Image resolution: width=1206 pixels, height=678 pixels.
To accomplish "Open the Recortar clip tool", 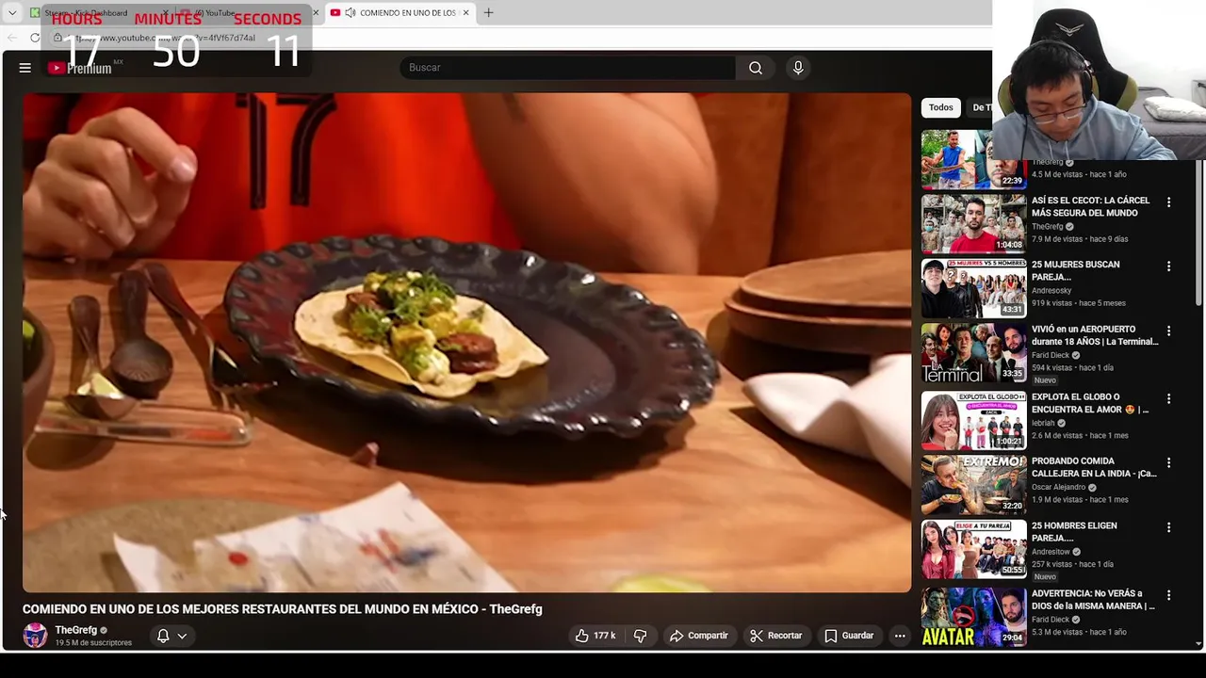I will [x=776, y=636].
